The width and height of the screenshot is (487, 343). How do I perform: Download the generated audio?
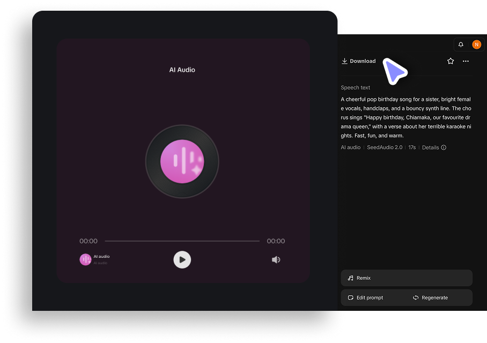[x=359, y=61]
